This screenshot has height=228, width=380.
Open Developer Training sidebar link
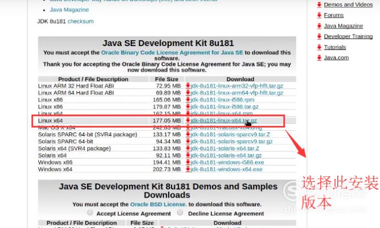348,36
